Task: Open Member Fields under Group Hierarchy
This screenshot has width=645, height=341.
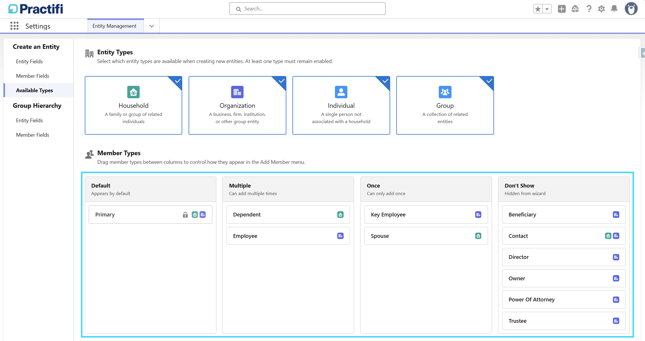Action: click(33, 135)
